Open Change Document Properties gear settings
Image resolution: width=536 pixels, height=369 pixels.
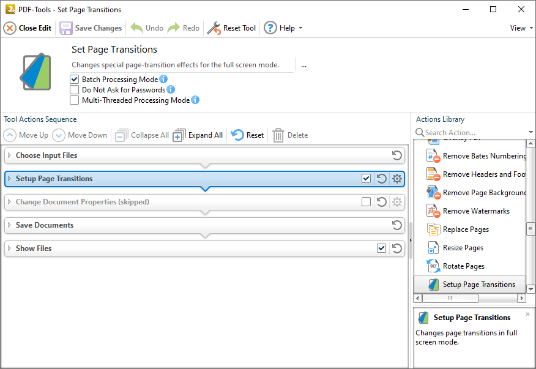(x=397, y=202)
